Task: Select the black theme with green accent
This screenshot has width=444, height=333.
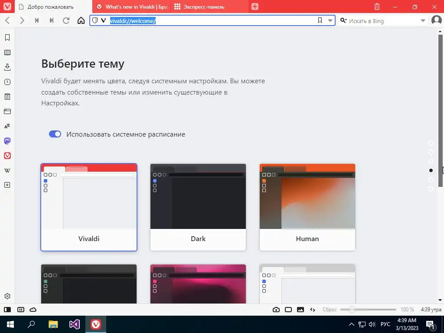Action: pos(89,284)
